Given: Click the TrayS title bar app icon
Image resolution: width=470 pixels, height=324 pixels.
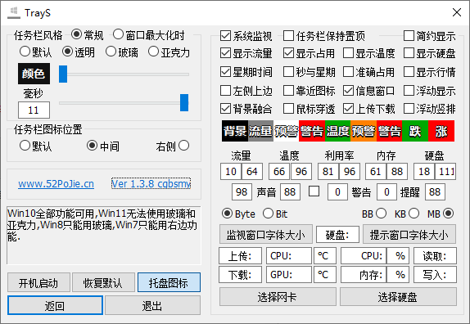Looking at the screenshot, I should click(x=13, y=13).
